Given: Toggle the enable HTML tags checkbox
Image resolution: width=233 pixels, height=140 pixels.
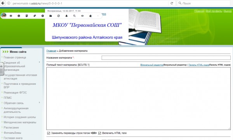Looking at the screenshot, I should click(x=99, y=133).
